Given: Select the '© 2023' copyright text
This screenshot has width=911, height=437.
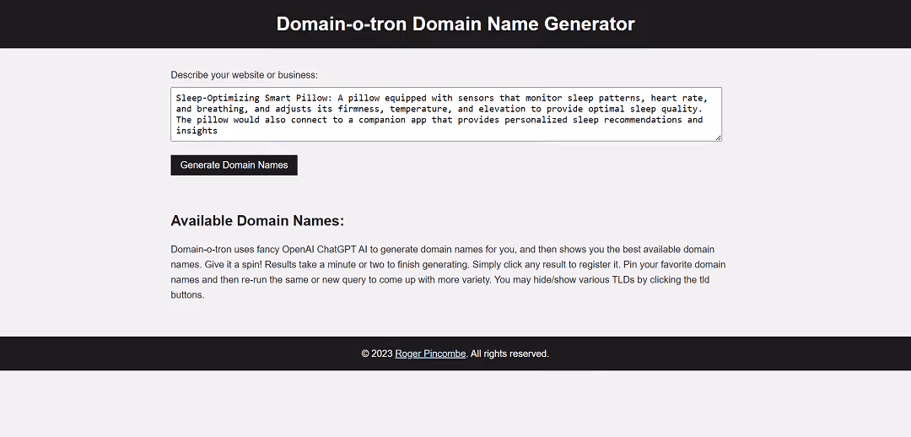Looking at the screenshot, I should (x=377, y=353).
